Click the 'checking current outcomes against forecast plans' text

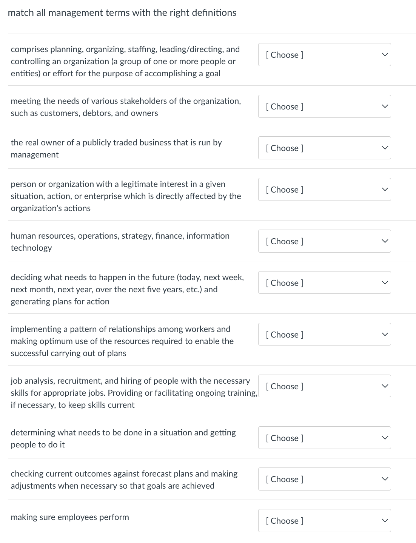click(x=124, y=480)
